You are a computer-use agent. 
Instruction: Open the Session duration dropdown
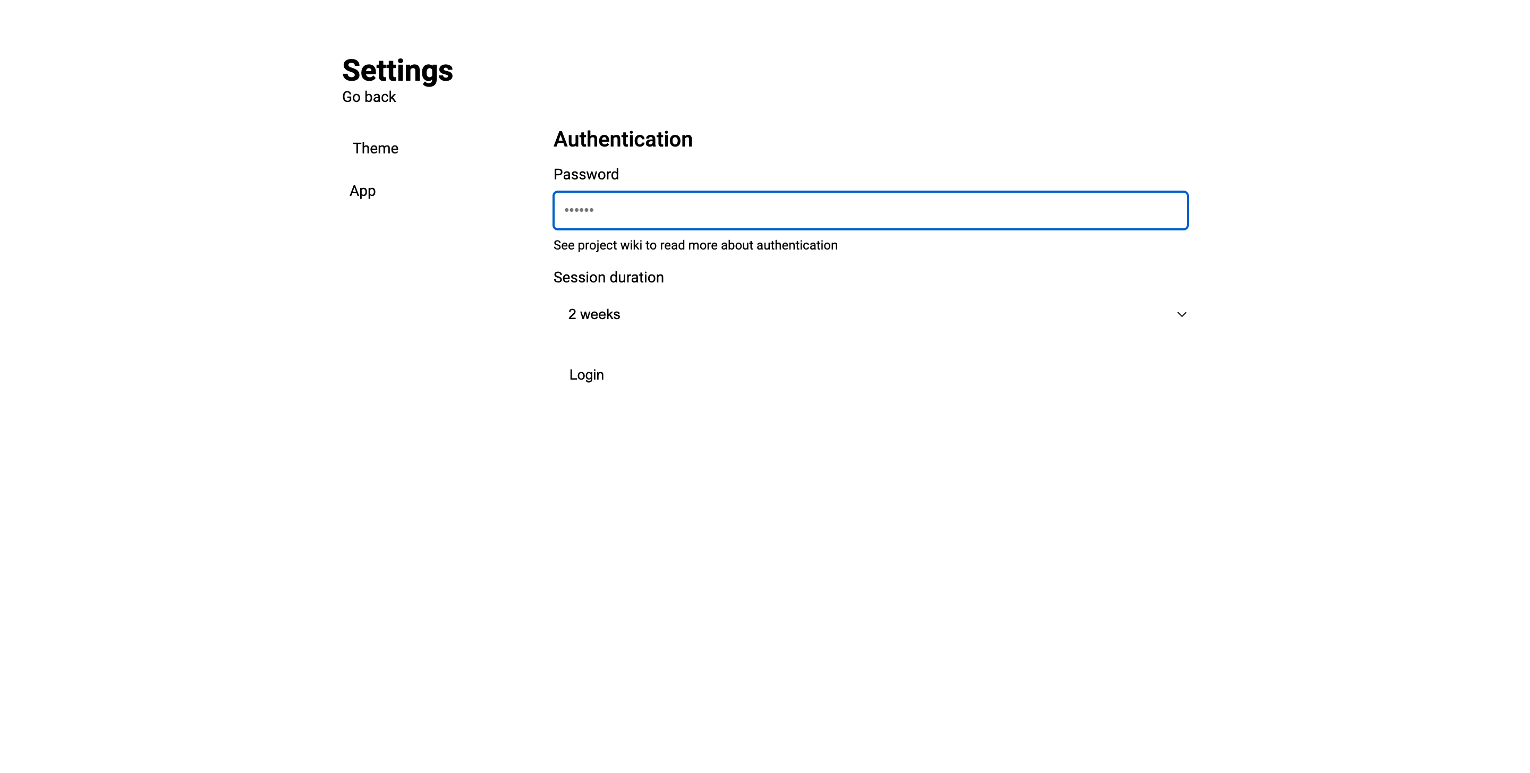coord(870,314)
